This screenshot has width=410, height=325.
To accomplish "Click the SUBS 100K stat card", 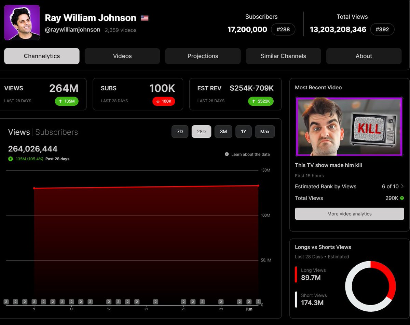I will coord(138,94).
